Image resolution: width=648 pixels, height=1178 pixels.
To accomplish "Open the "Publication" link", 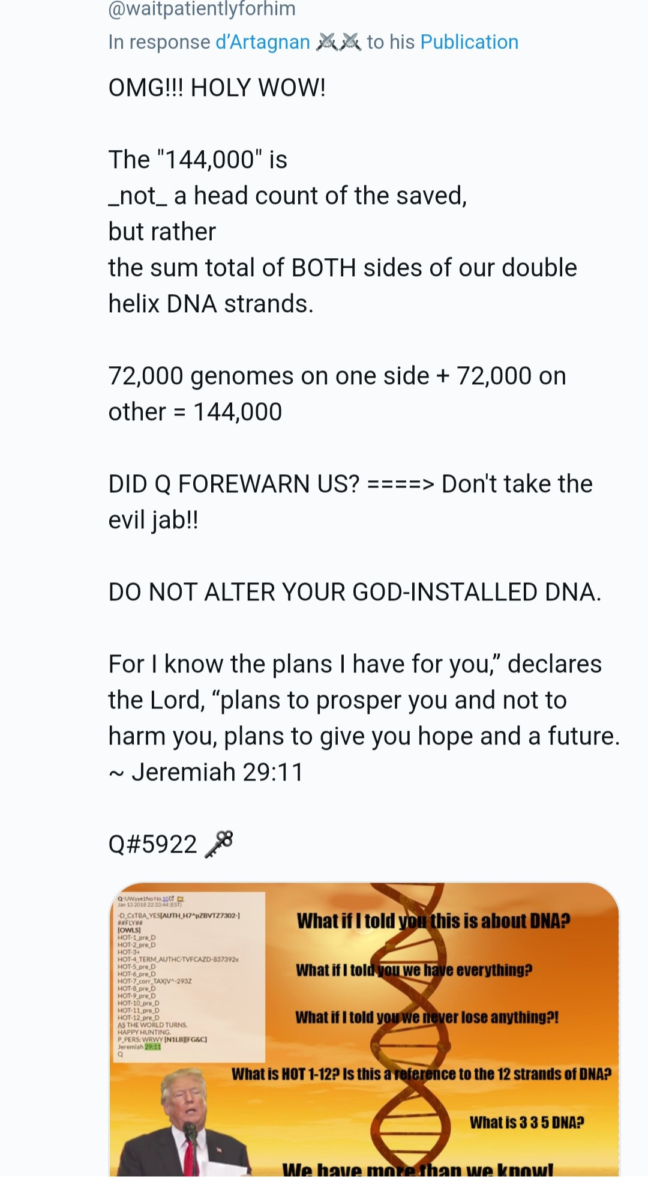I will 469,42.
